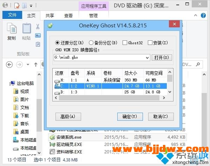Click the 确定(Y) button
This screenshot has height=166, width=210.
coord(130,117)
